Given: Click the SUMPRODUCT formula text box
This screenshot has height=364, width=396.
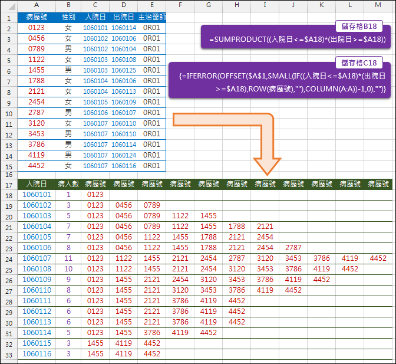Looking at the screenshot, I should tap(296, 37).
